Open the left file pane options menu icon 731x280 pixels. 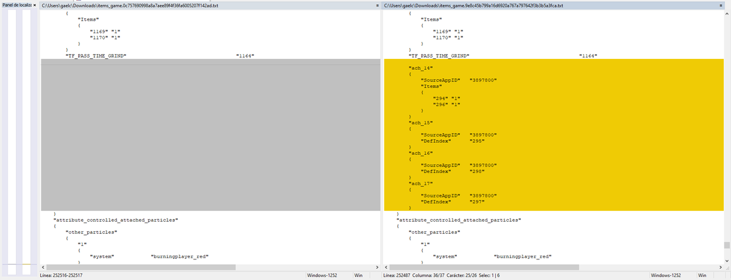click(378, 5)
